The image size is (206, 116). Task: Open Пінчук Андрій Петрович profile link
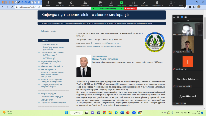(105, 59)
